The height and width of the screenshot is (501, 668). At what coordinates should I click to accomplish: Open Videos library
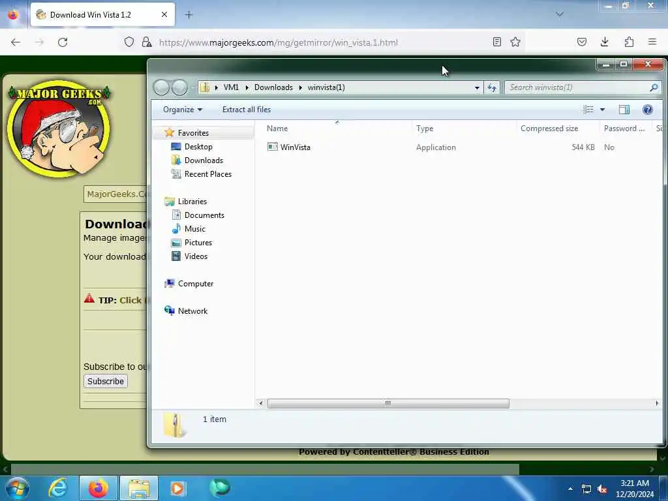coord(196,256)
